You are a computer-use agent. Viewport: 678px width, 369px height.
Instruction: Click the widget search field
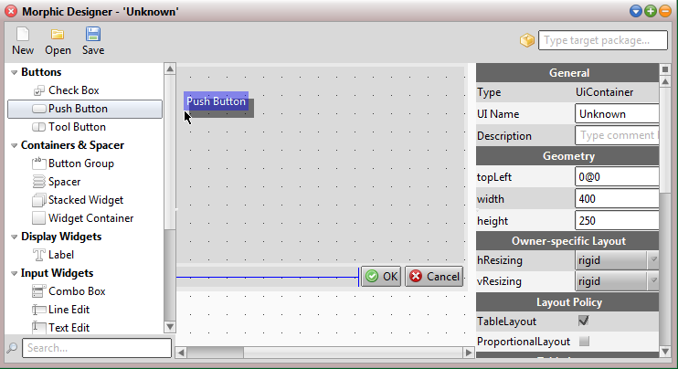point(96,348)
